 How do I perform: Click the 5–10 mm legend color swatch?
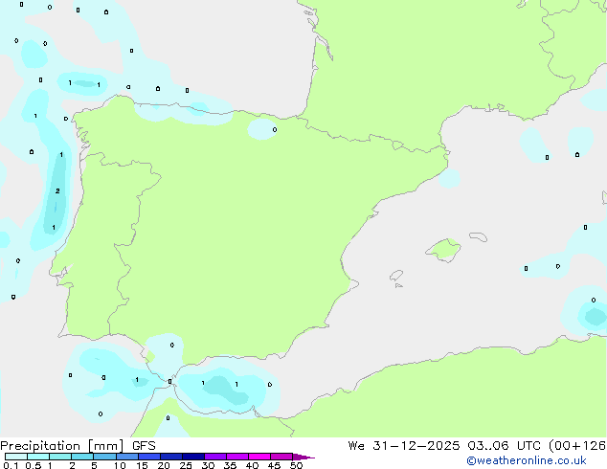(104, 457)
